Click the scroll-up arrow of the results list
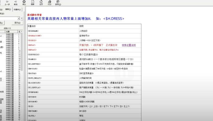The height and width of the screenshot is (121, 213). click(22, 31)
